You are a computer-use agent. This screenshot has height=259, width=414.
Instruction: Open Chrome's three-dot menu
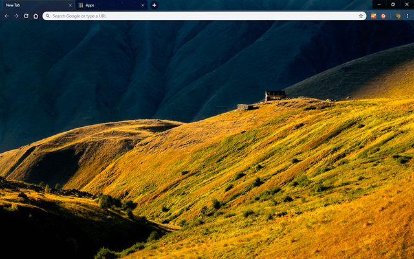408,16
